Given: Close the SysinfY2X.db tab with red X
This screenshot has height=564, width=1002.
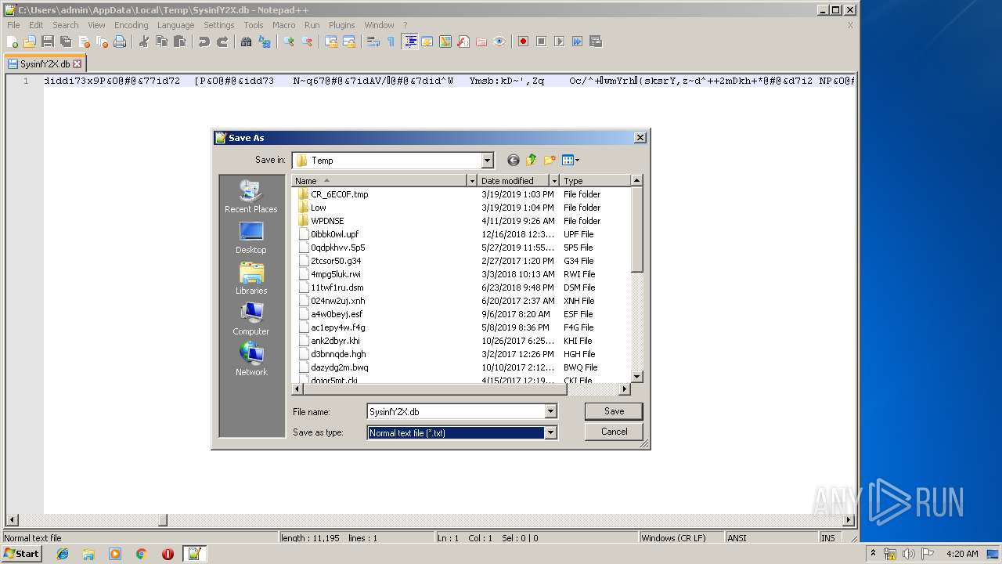Looking at the screenshot, I should [77, 64].
